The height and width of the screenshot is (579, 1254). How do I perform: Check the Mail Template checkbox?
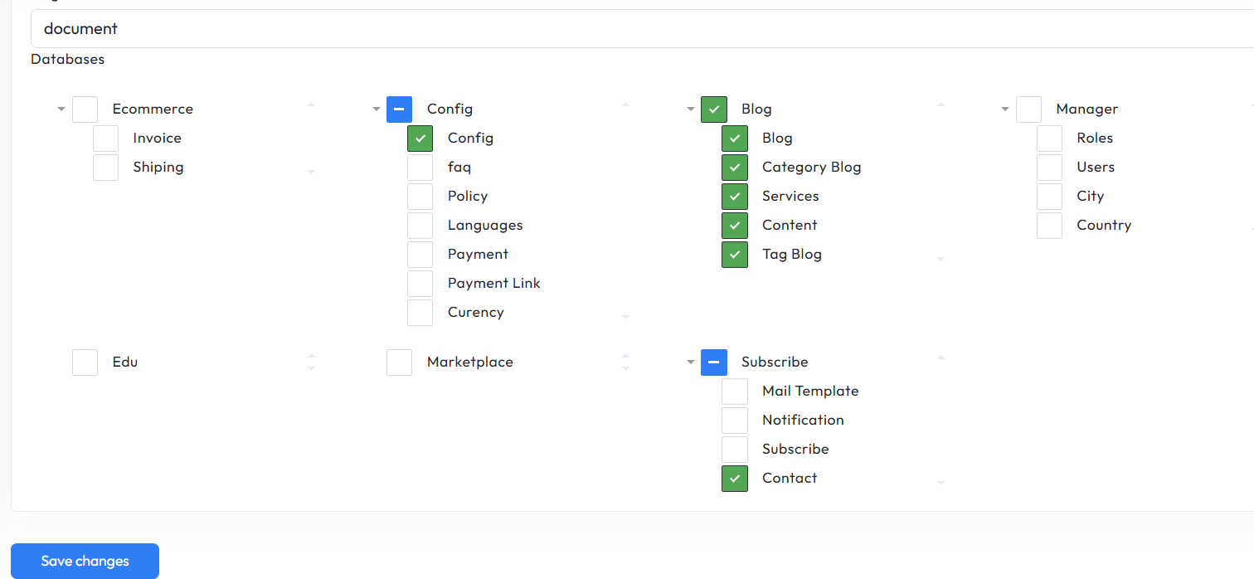(x=734, y=392)
